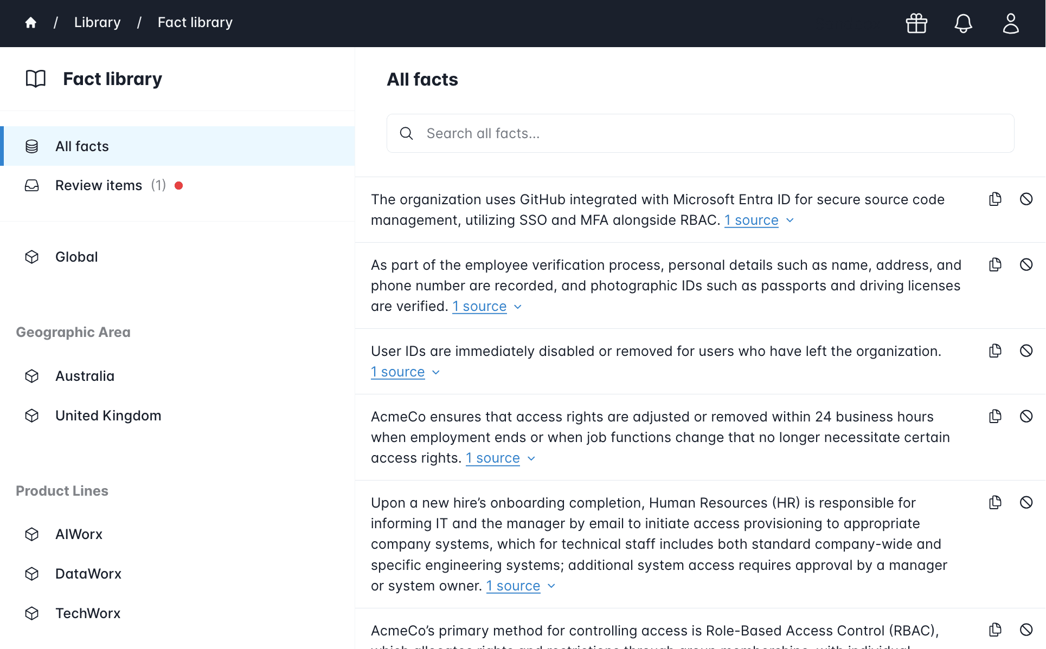
Task: Disable the RBAC primary method fact
Action: pos(1026,630)
